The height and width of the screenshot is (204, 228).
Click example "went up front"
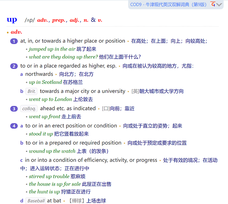[45, 117]
